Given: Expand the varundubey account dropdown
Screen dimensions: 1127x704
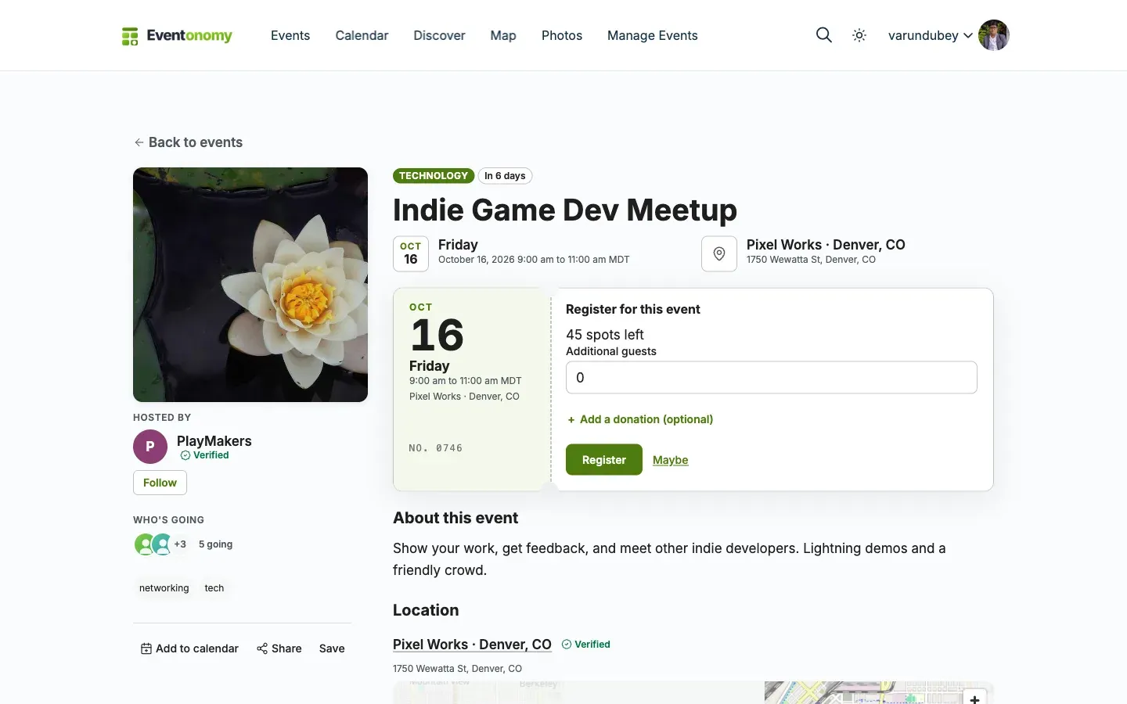Looking at the screenshot, I should pos(930,35).
